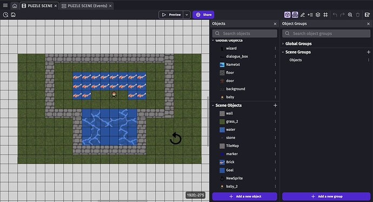Click the save project icon
The width and height of the screenshot is (373, 202).
13,15
